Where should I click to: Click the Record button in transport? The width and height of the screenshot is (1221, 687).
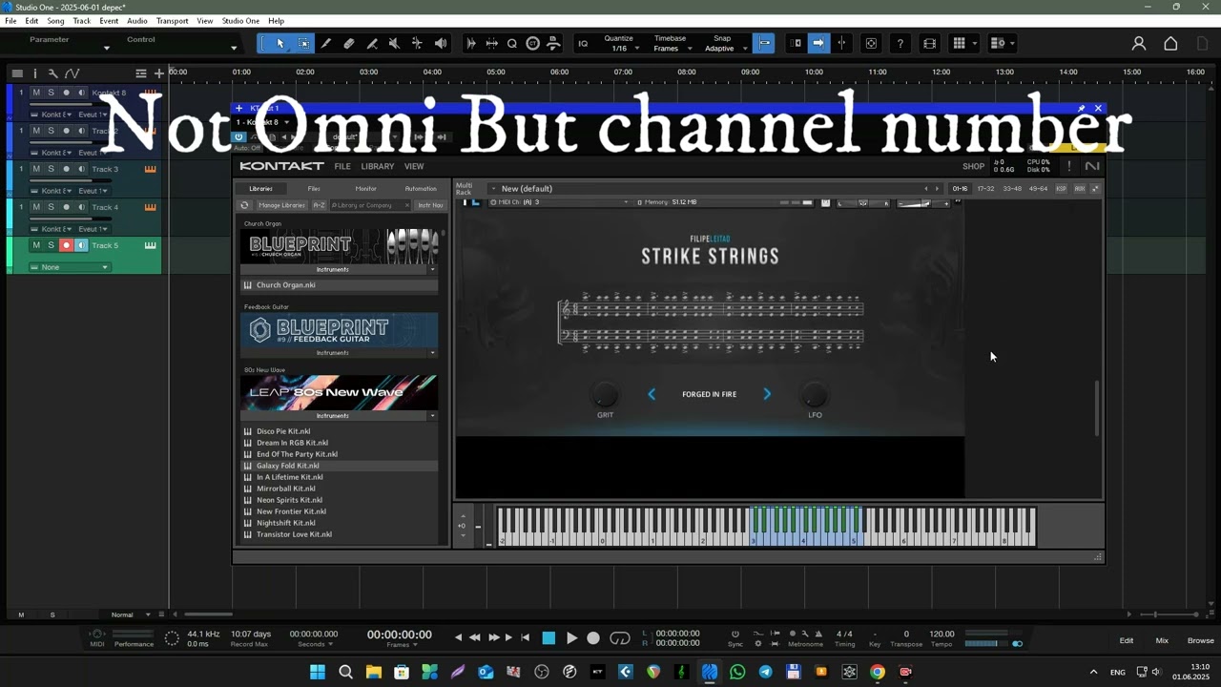pyautogui.click(x=593, y=638)
